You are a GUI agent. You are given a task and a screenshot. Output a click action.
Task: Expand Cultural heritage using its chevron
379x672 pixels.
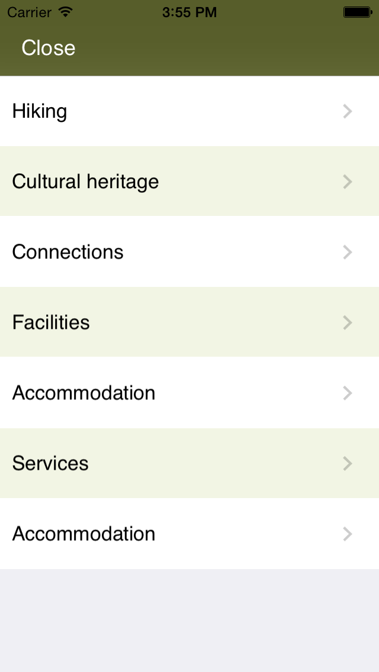coord(348,182)
